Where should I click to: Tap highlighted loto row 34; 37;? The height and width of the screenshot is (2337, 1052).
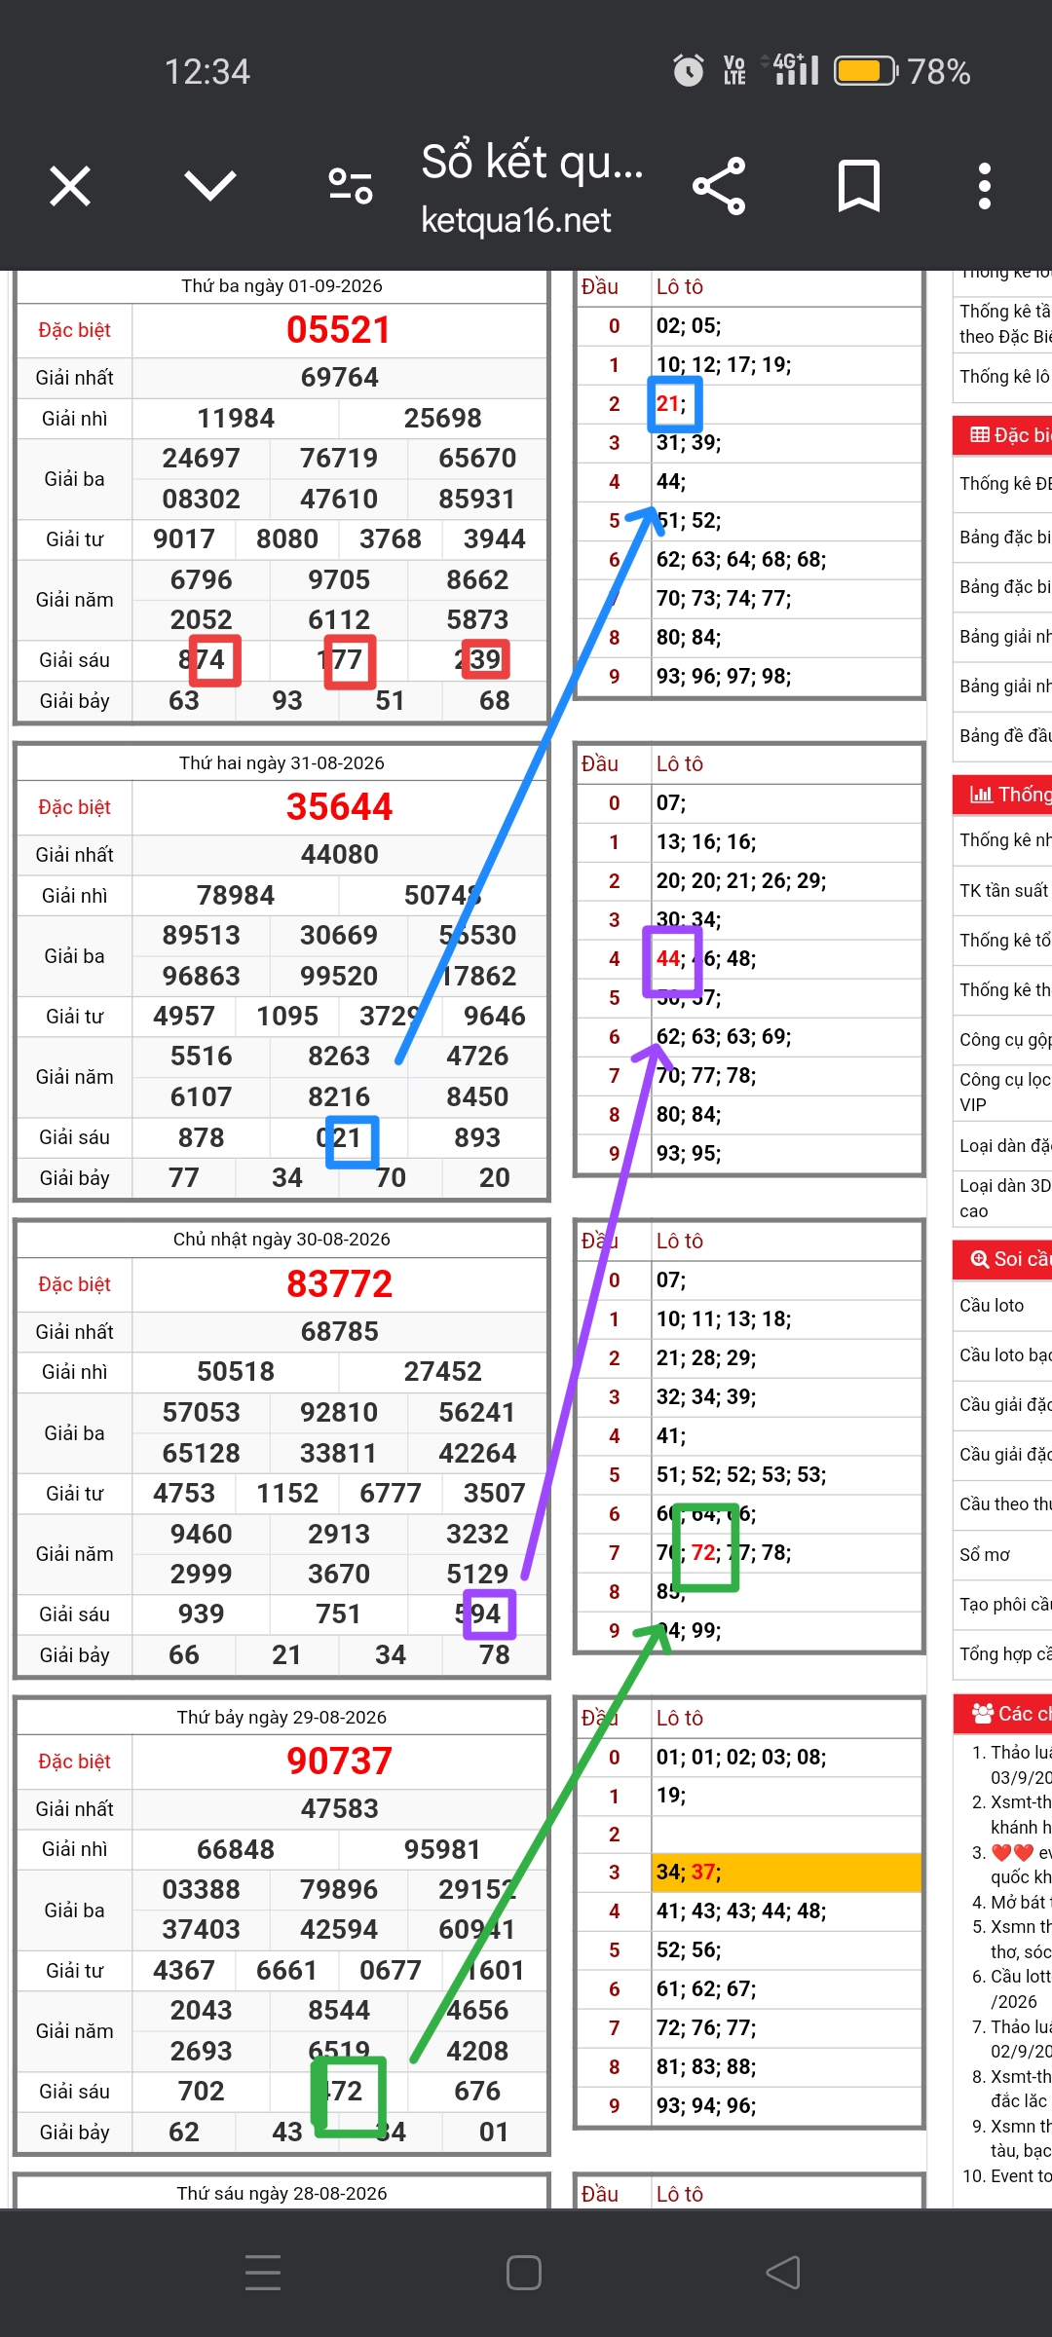tap(786, 1873)
